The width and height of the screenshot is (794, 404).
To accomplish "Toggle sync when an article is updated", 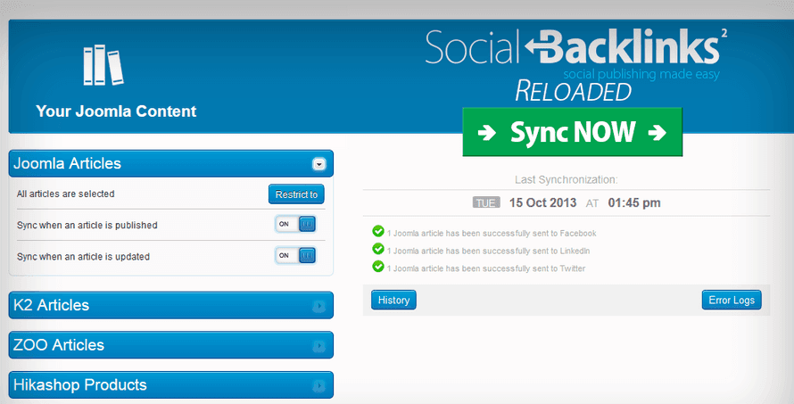I will point(295,256).
